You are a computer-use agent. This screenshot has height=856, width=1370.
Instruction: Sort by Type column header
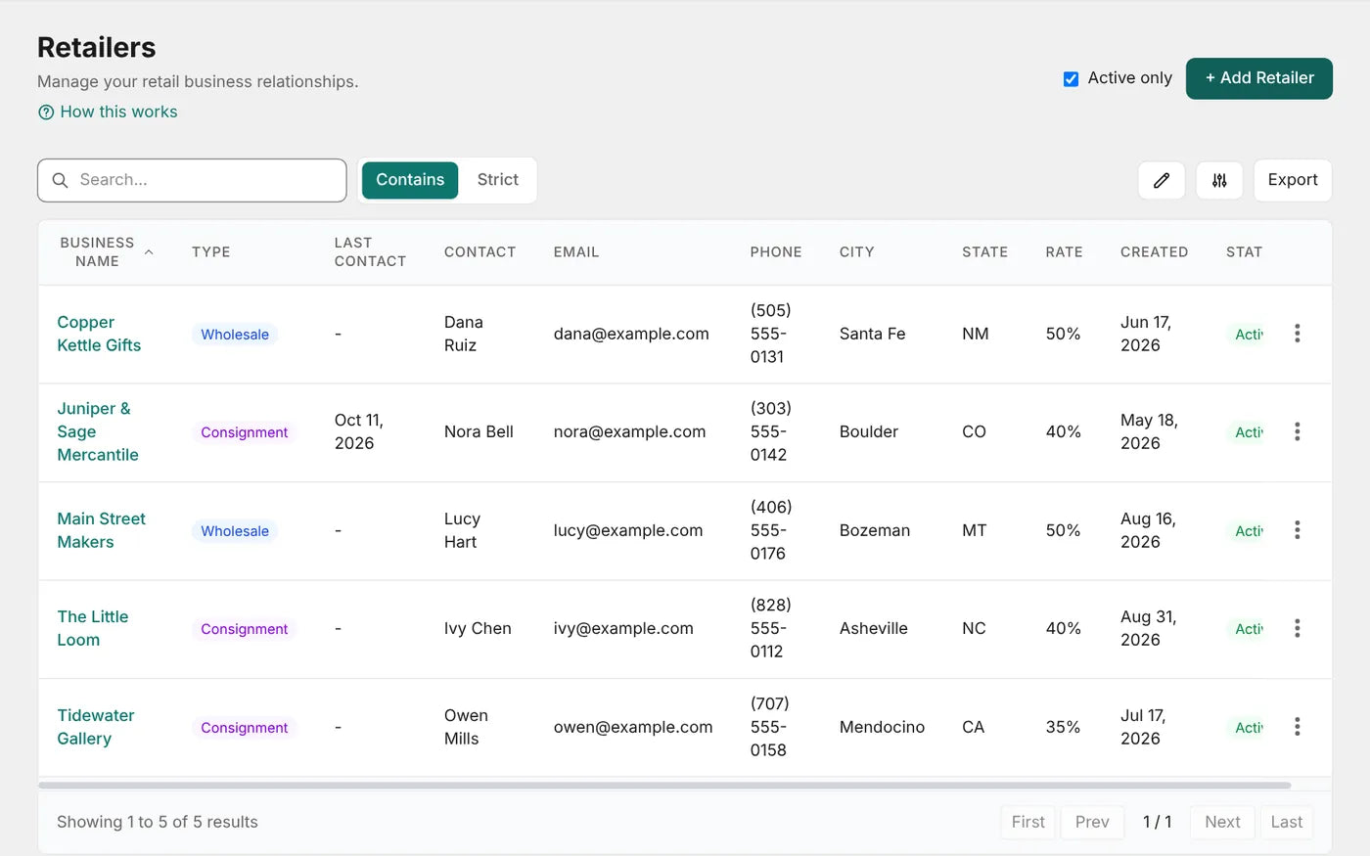tap(211, 252)
